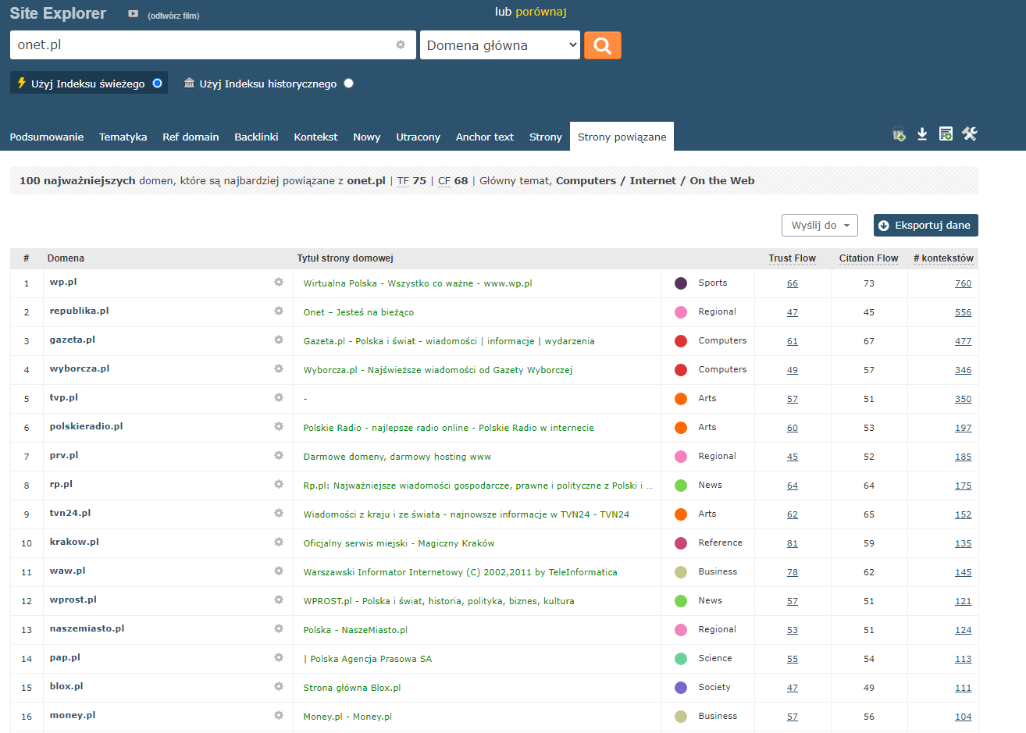
Task: Click the 'Strony powiązane' tab
Action: point(622,137)
